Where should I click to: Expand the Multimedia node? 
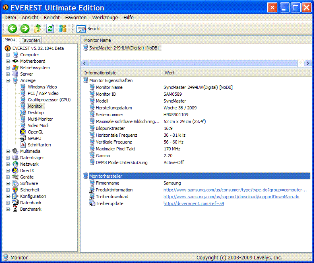pyautogui.click(x=8, y=151)
